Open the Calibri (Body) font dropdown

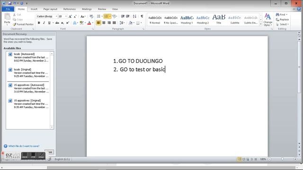coord(56,17)
